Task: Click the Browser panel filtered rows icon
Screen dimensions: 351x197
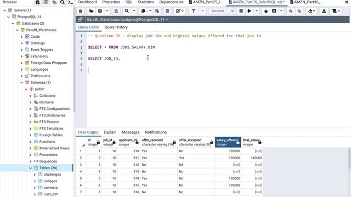Action: point(54,2)
